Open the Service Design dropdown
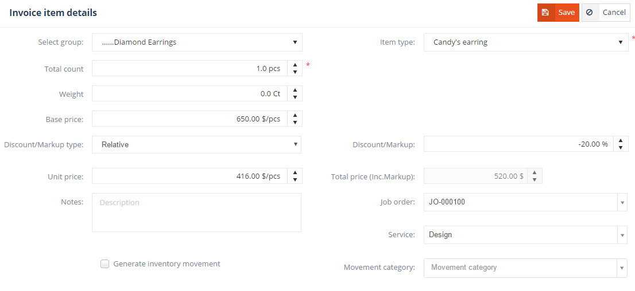635x291 pixels. [622, 235]
